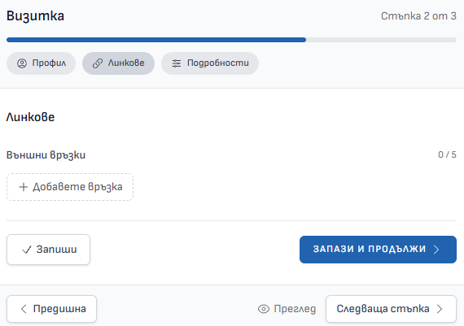Click the Външни връзки label

(46, 155)
